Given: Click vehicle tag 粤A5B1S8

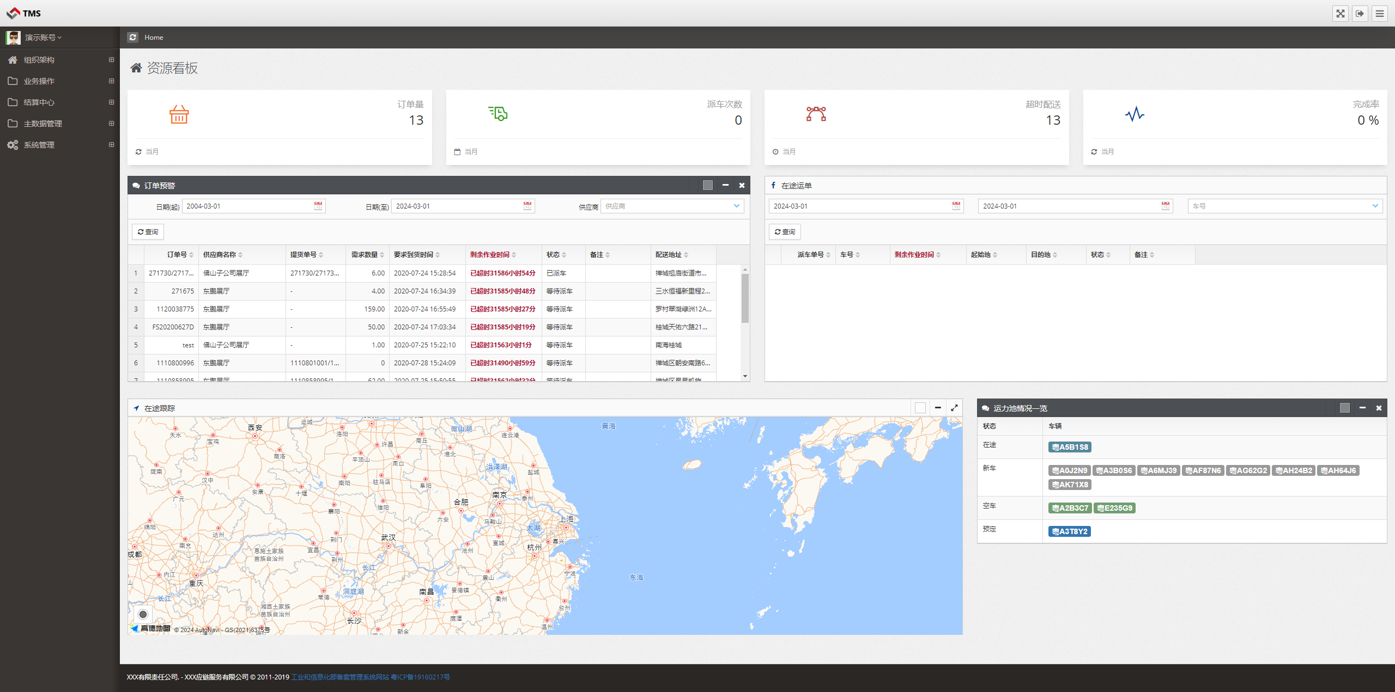Looking at the screenshot, I should (1070, 447).
